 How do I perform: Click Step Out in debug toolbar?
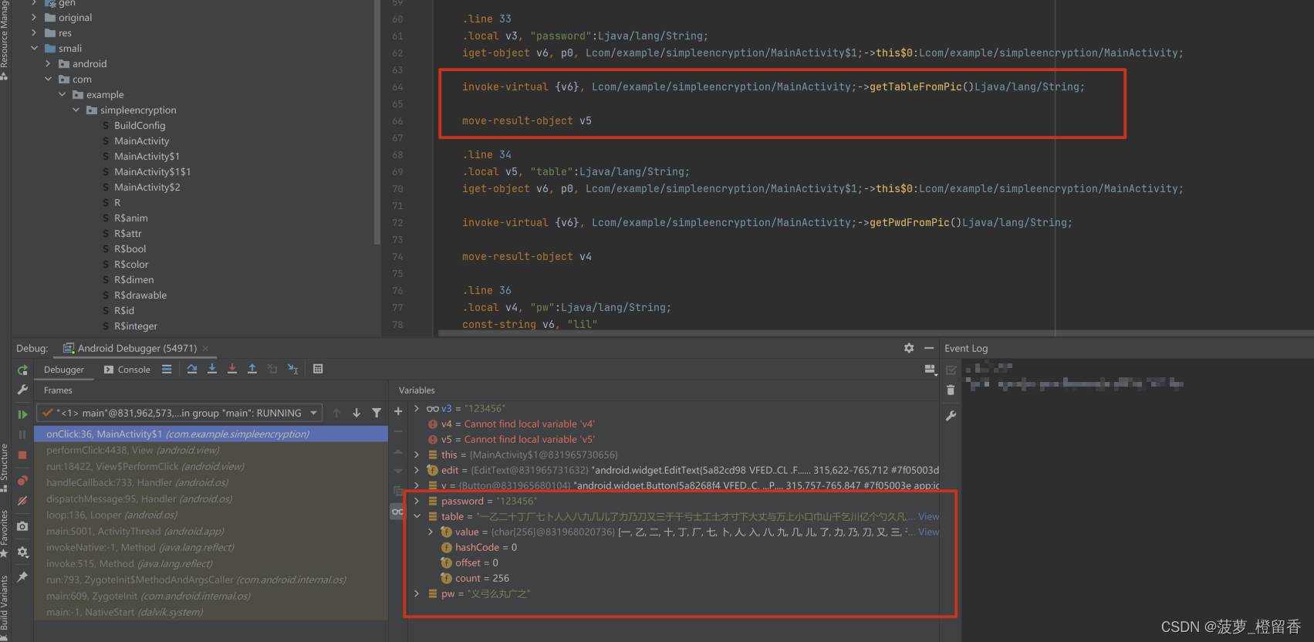252,369
